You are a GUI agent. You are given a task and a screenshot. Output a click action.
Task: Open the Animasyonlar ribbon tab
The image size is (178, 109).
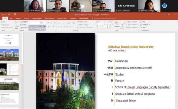click(37, 18)
